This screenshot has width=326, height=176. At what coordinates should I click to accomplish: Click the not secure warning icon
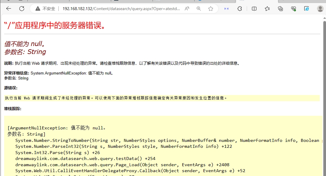click(38, 9)
